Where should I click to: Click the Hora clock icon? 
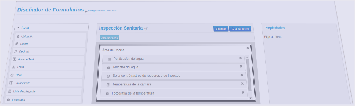click(x=12, y=75)
